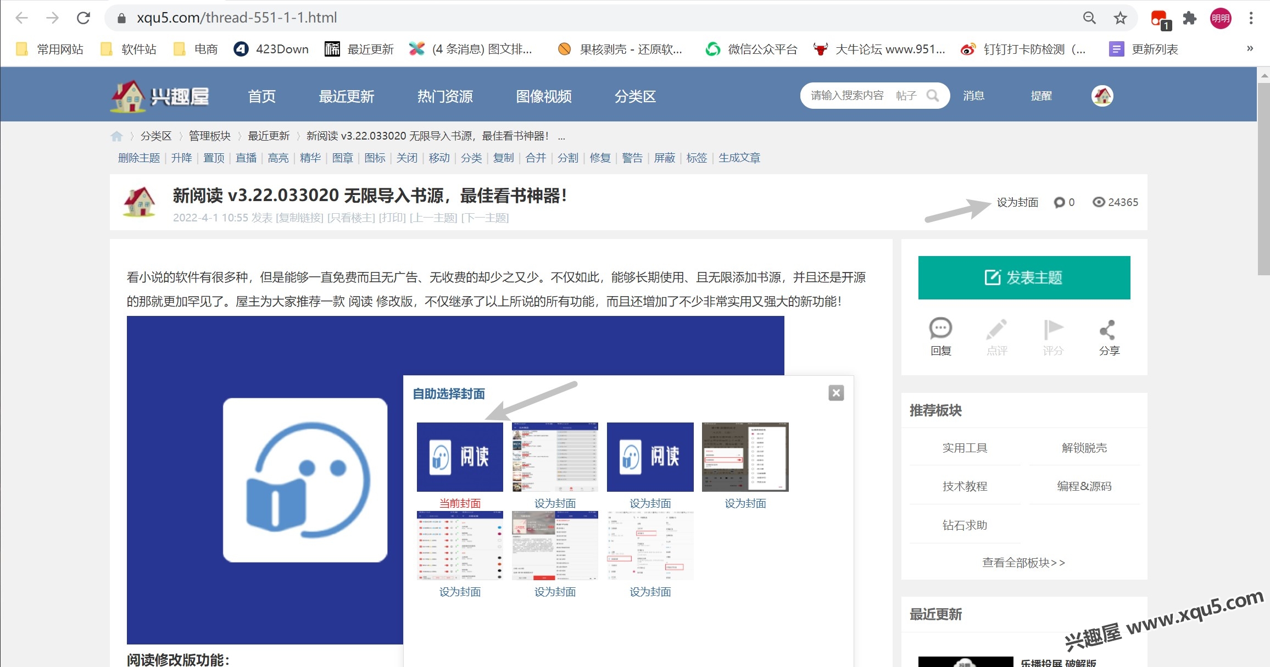Open 解锁脱壳 recommended board
Screen dimensions: 1270x667
(1084, 448)
